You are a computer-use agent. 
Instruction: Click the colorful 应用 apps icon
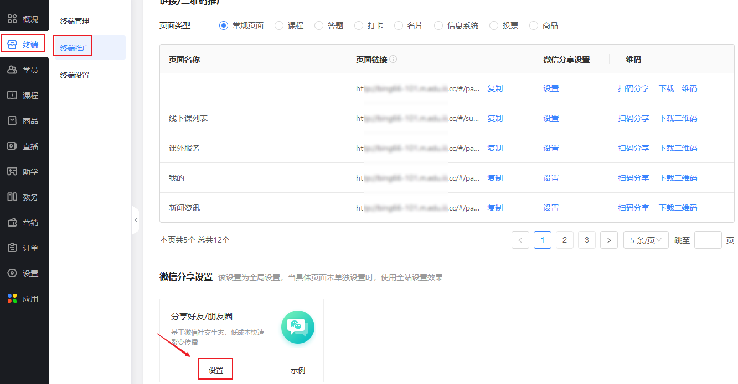[x=12, y=299]
